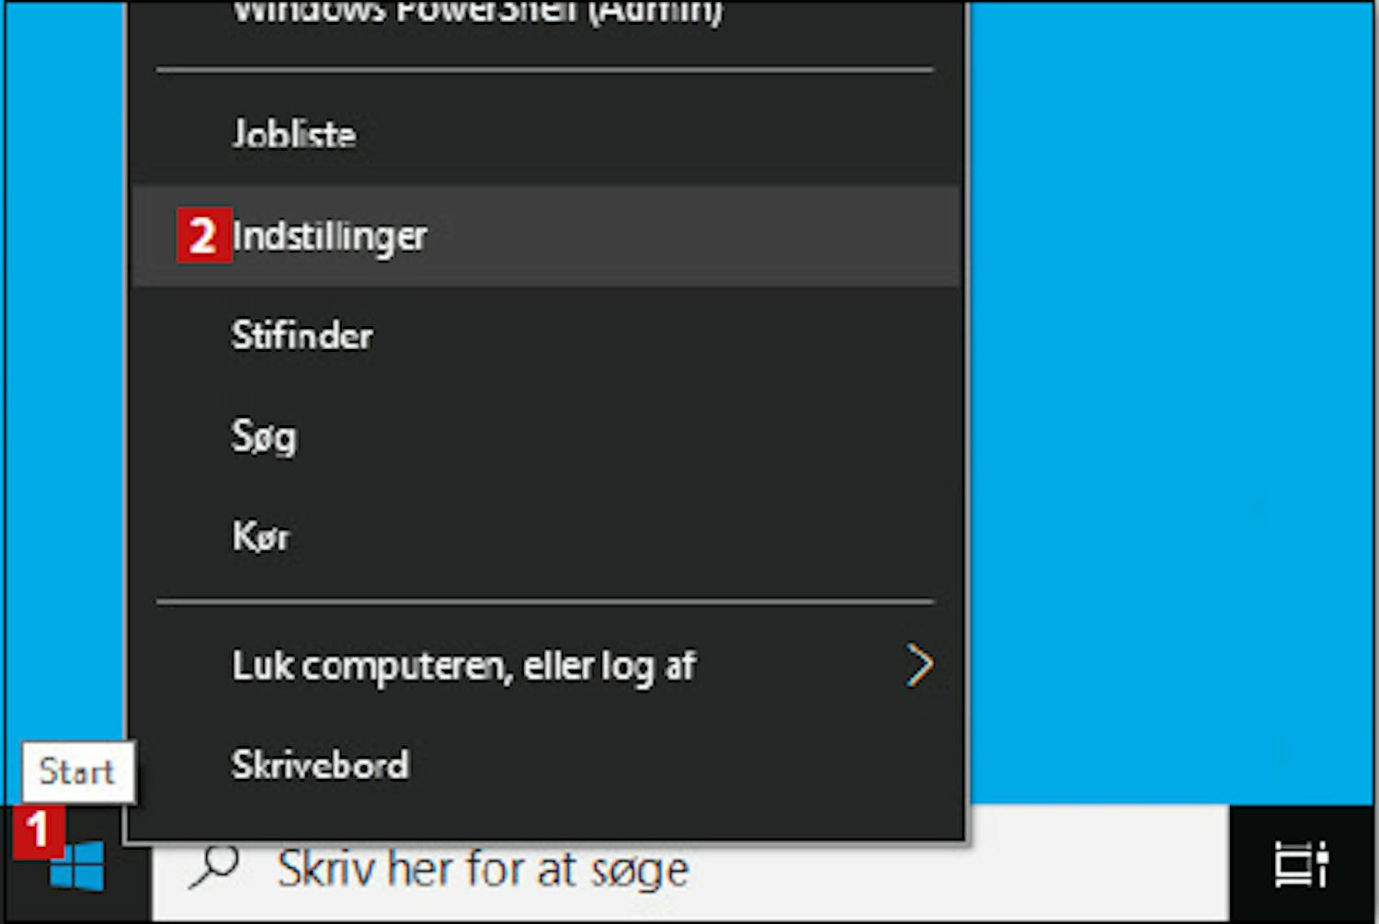Click the red number 2 marker

[203, 236]
